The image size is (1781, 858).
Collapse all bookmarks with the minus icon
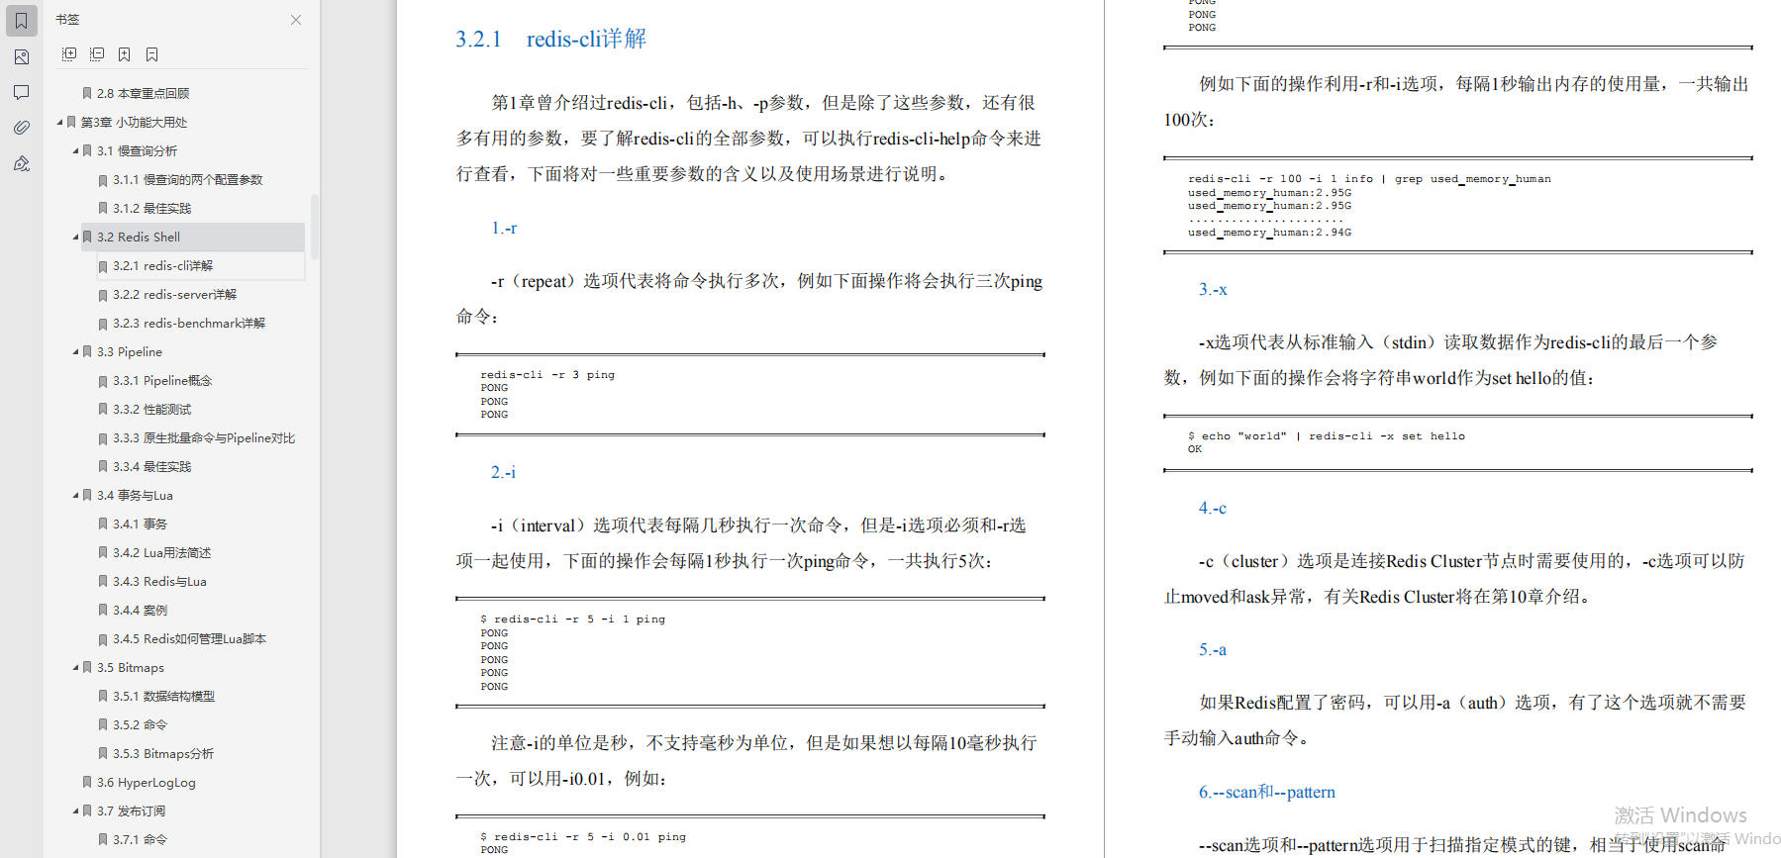tap(97, 54)
